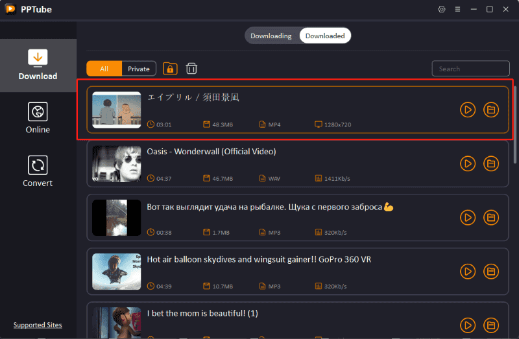Image resolution: width=519 pixels, height=339 pixels.
Task: Play the エイプリル / 須田景凪 video
Action: (x=468, y=110)
